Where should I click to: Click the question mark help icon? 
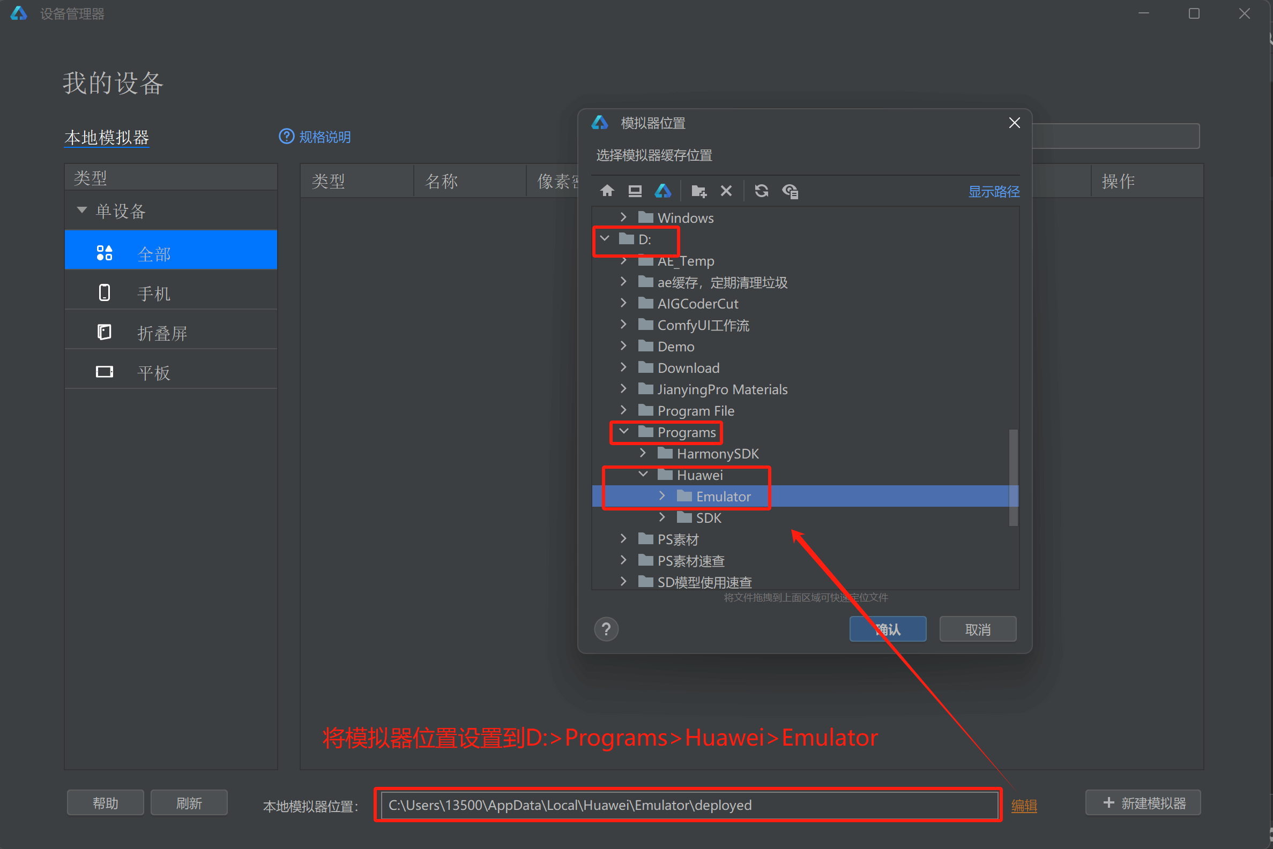point(606,629)
